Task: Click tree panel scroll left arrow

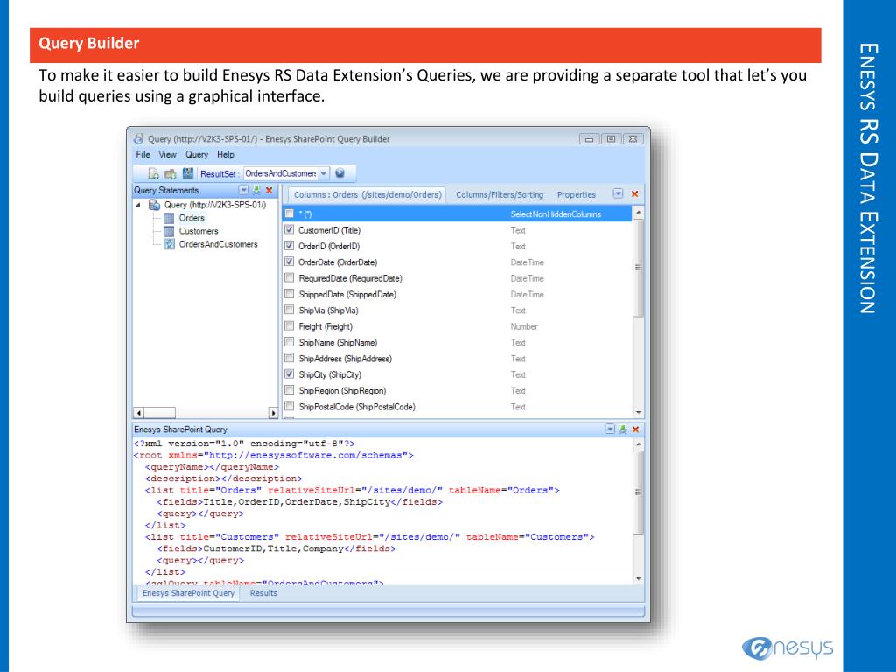Action: [x=138, y=413]
